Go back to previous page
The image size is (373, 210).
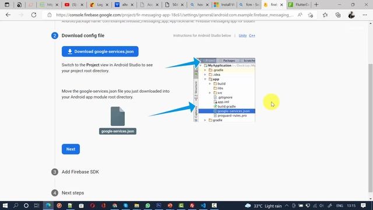[x=8, y=15]
